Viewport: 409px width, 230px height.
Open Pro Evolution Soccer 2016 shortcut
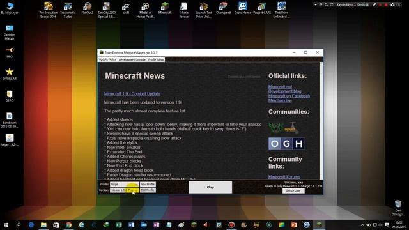[49, 10]
